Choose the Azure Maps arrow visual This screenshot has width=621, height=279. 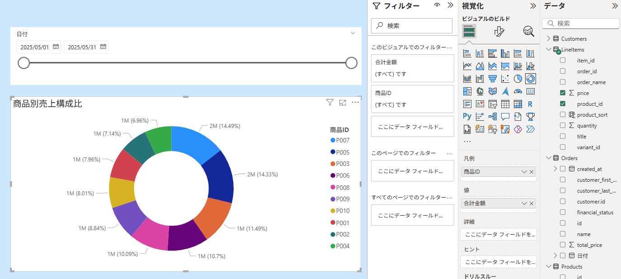(x=505, y=91)
